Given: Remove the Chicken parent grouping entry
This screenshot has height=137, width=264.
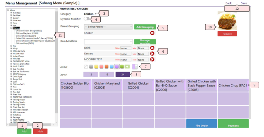Looking at the screenshot, I should point(152,33).
